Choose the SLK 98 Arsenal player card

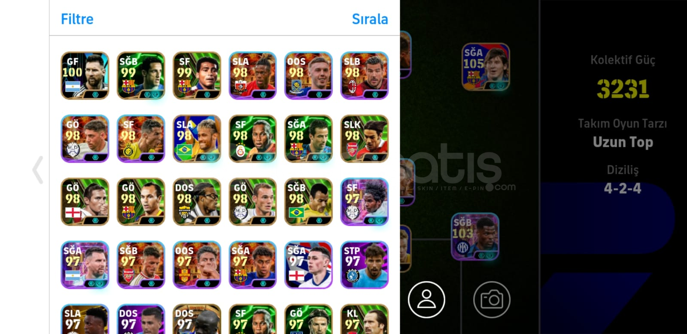(365, 139)
